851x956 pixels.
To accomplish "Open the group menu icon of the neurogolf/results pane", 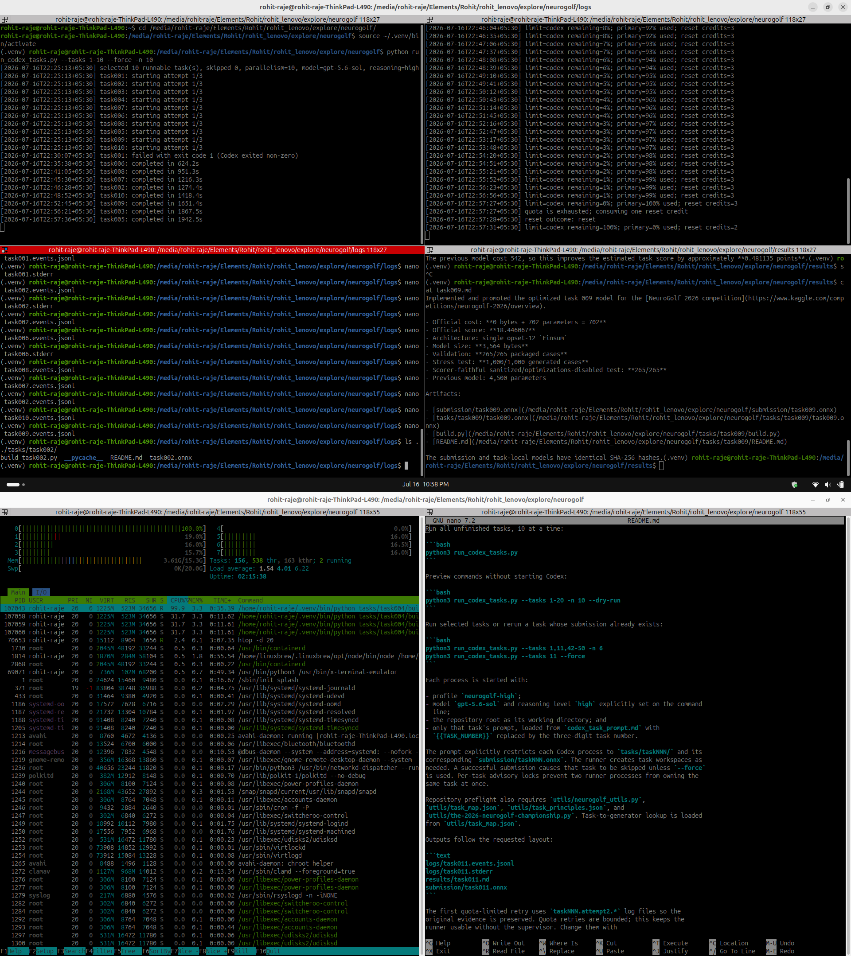I will click(x=429, y=250).
